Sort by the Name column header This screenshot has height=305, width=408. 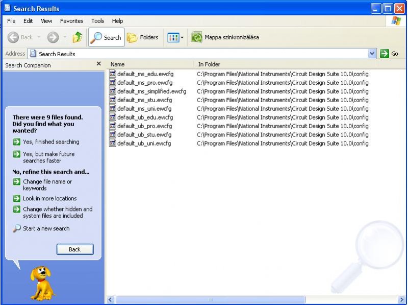point(150,64)
